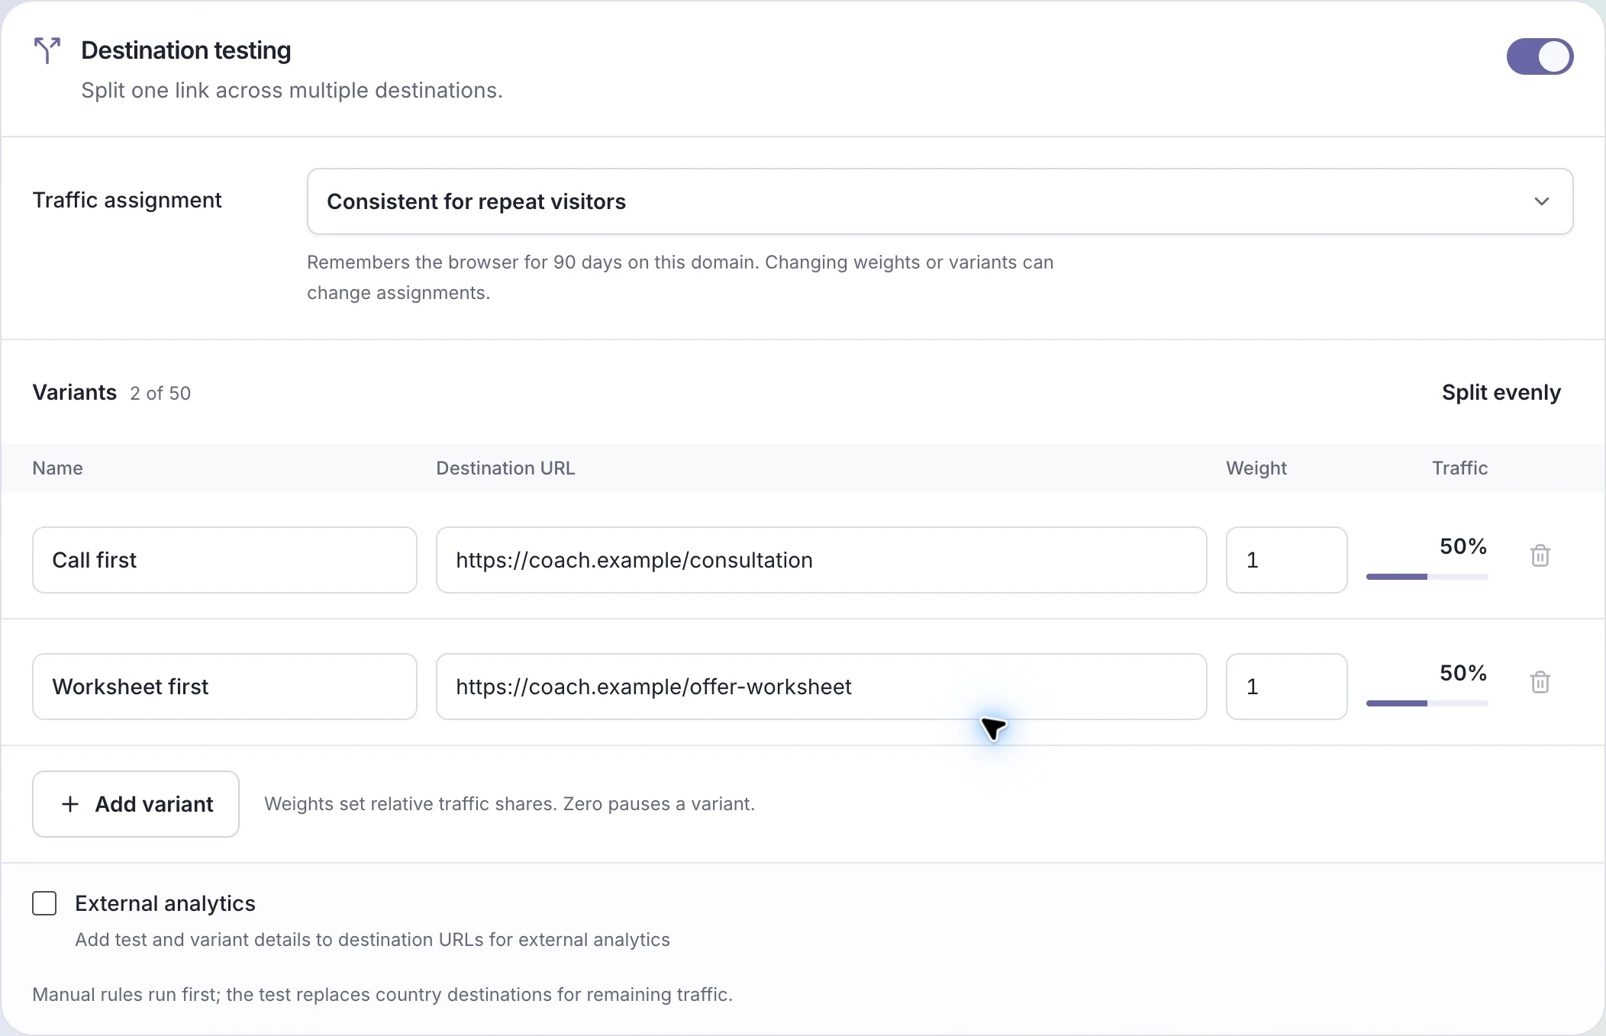Click the weight field for Worksheet first

[x=1286, y=687]
